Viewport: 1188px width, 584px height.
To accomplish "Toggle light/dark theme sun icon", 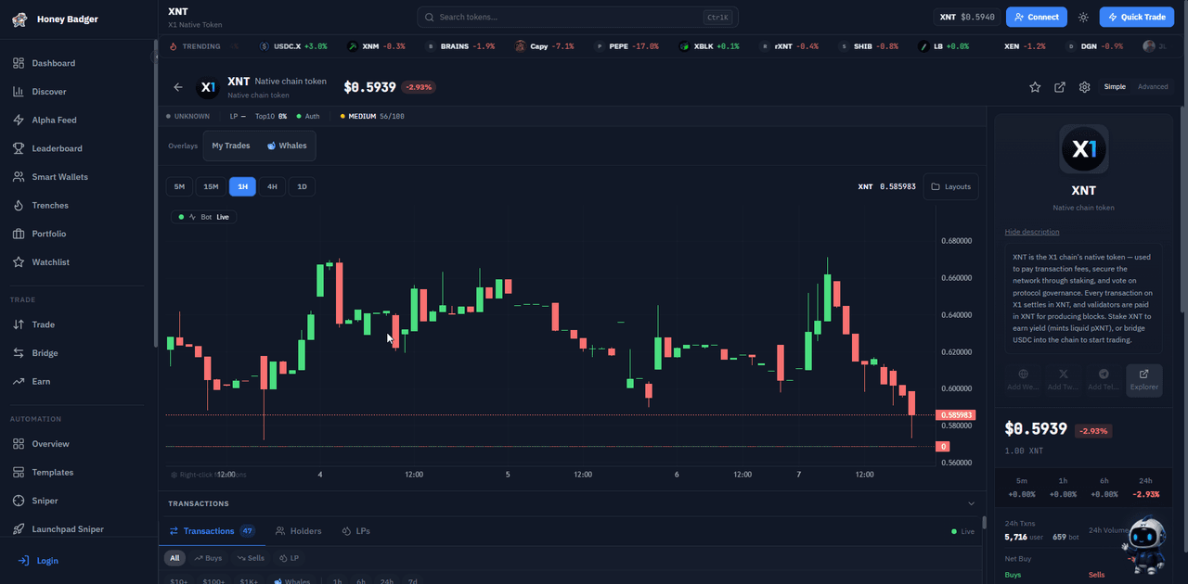I will click(x=1083, y=17).
